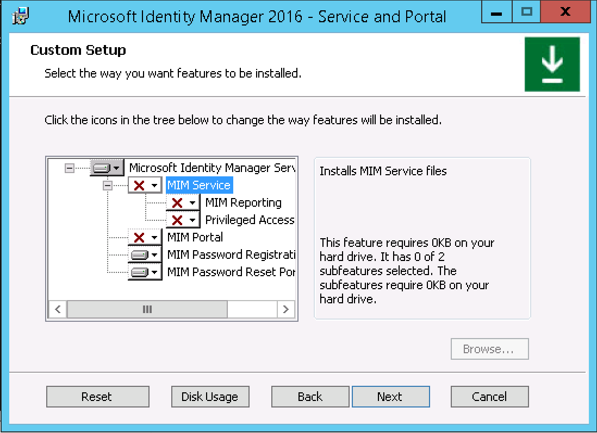This screenshot has height=433, width=597.
Task: Click the drive icon beside MIM Password Reset Portal
Action: 140,272
